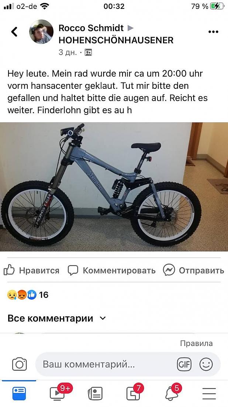Send the post via the Отправить messenger button
The image size is (228, 407).
[x=193, y=270]
